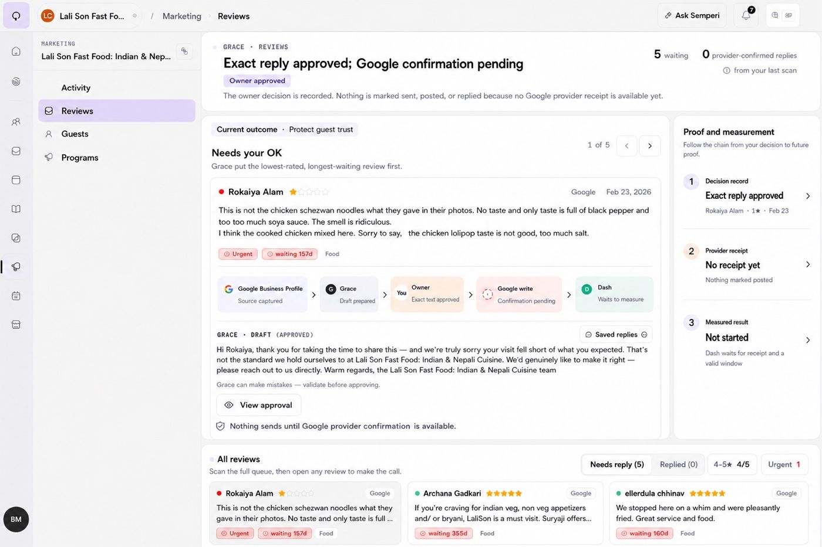Image resolution: width=822 pixels, height=547 pixels.
Task: Open the Saved replies dropdown
Action: (616, 334)
